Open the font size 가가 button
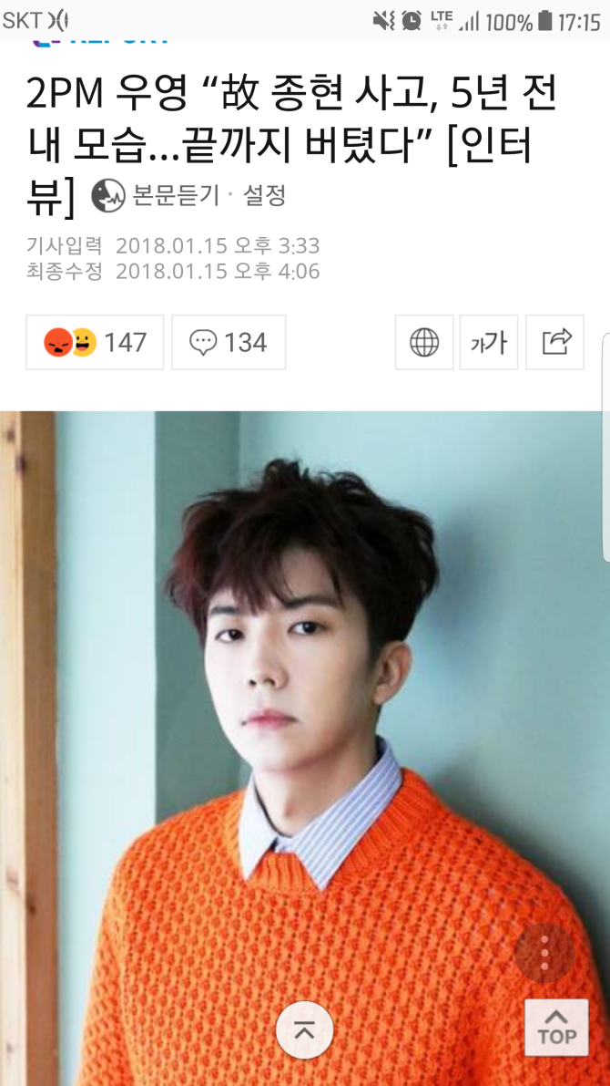 click(489, 342)
